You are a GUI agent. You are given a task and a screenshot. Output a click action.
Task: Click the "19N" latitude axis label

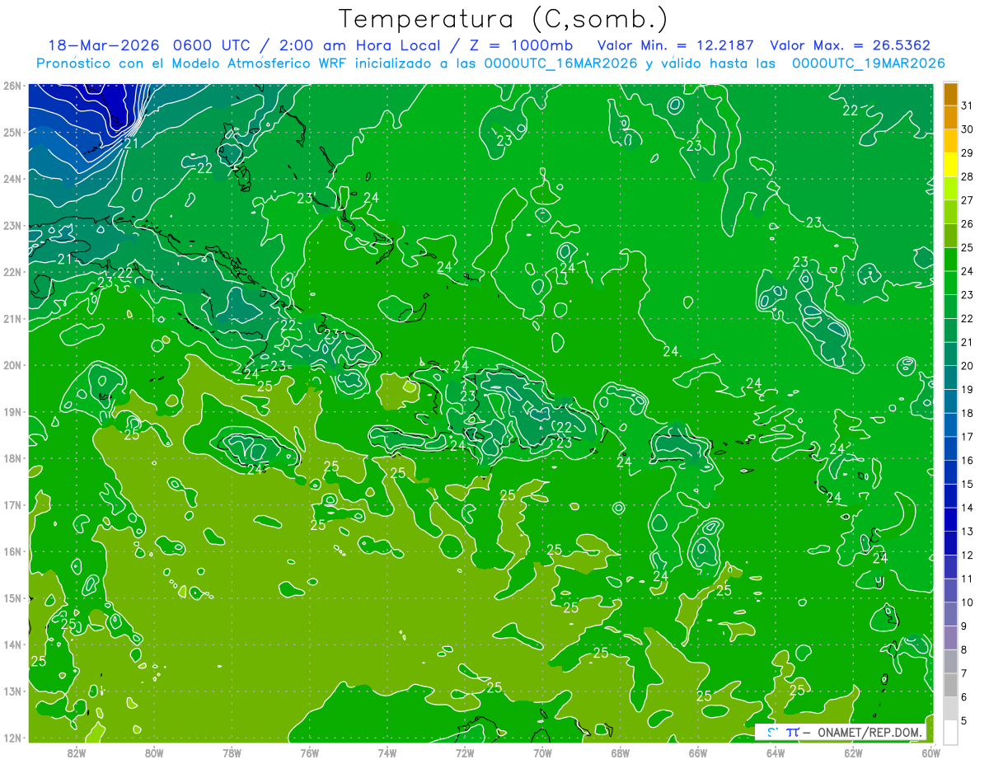(x=12, y=411)
